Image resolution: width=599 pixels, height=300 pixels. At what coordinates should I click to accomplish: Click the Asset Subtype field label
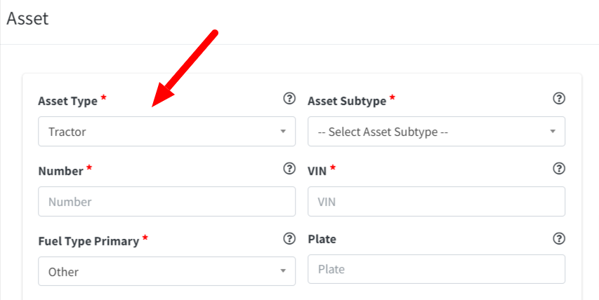[x=347, y=101]
